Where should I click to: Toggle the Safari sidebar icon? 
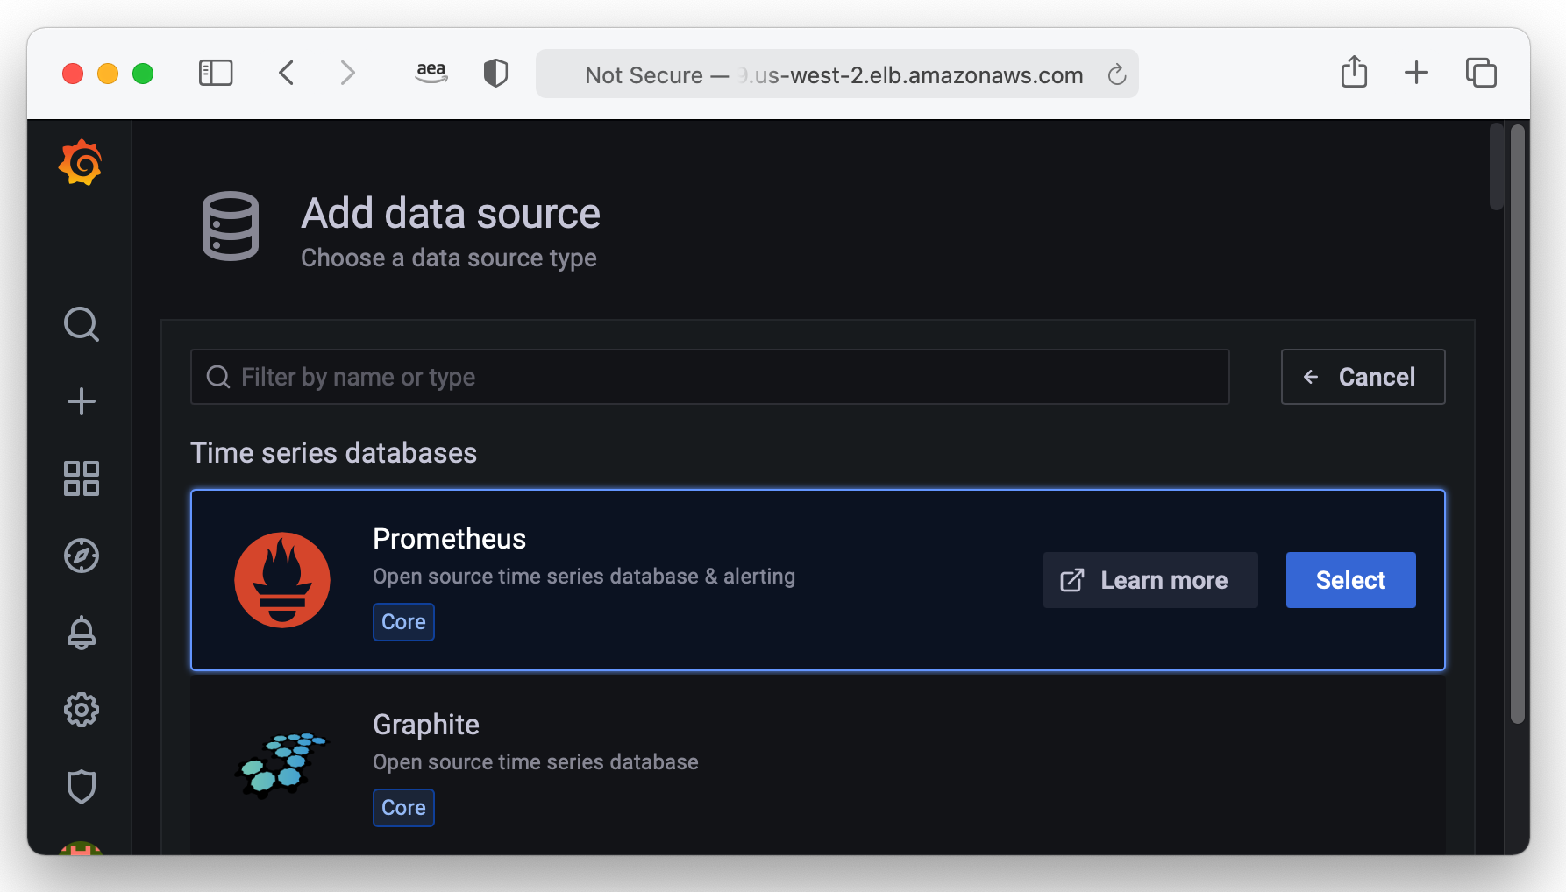pyautogui.click(x=216, y=73)
